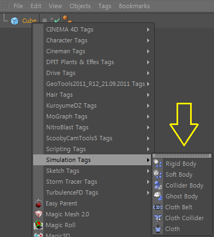
Task: Toggle the Cube green enable checkmark
Action: [x=57, y=20]
